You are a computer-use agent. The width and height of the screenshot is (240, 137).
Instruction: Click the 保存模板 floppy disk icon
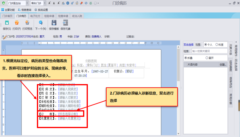point(54,23)
